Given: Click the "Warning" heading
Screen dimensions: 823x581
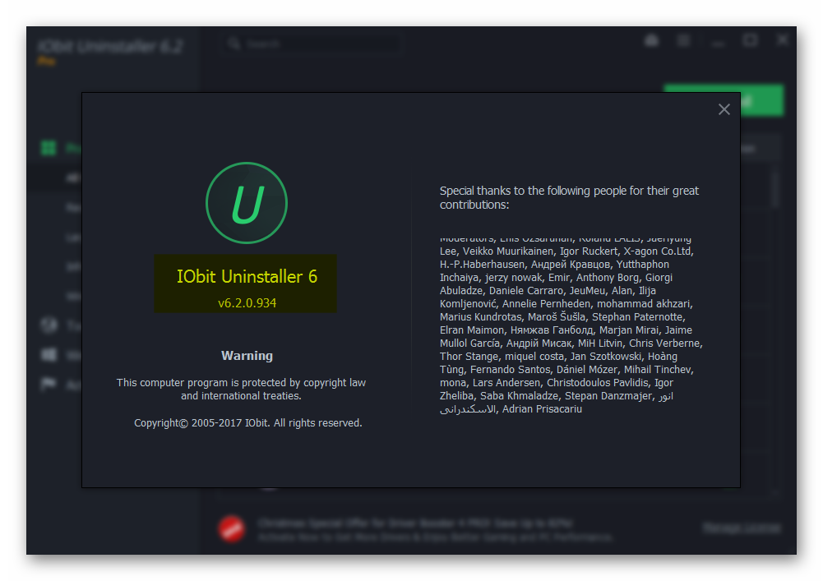Looking at the screenshot, I should 247,356.
